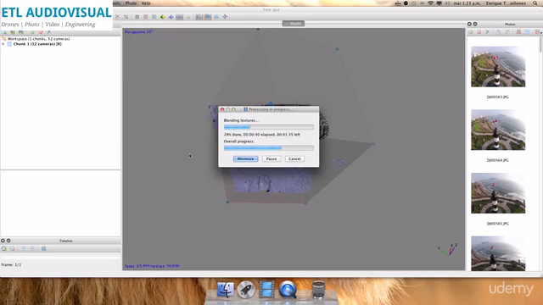
Task: Open the Help menu
Action: point(146,3)
